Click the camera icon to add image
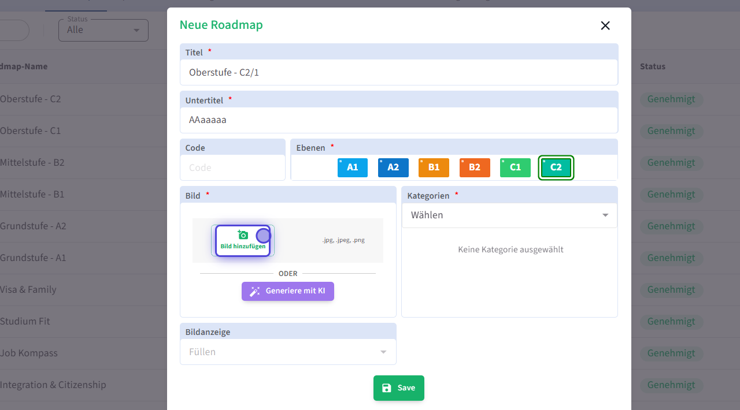The image size is (740, 410). pyautogui.click(x=243, y=234)
